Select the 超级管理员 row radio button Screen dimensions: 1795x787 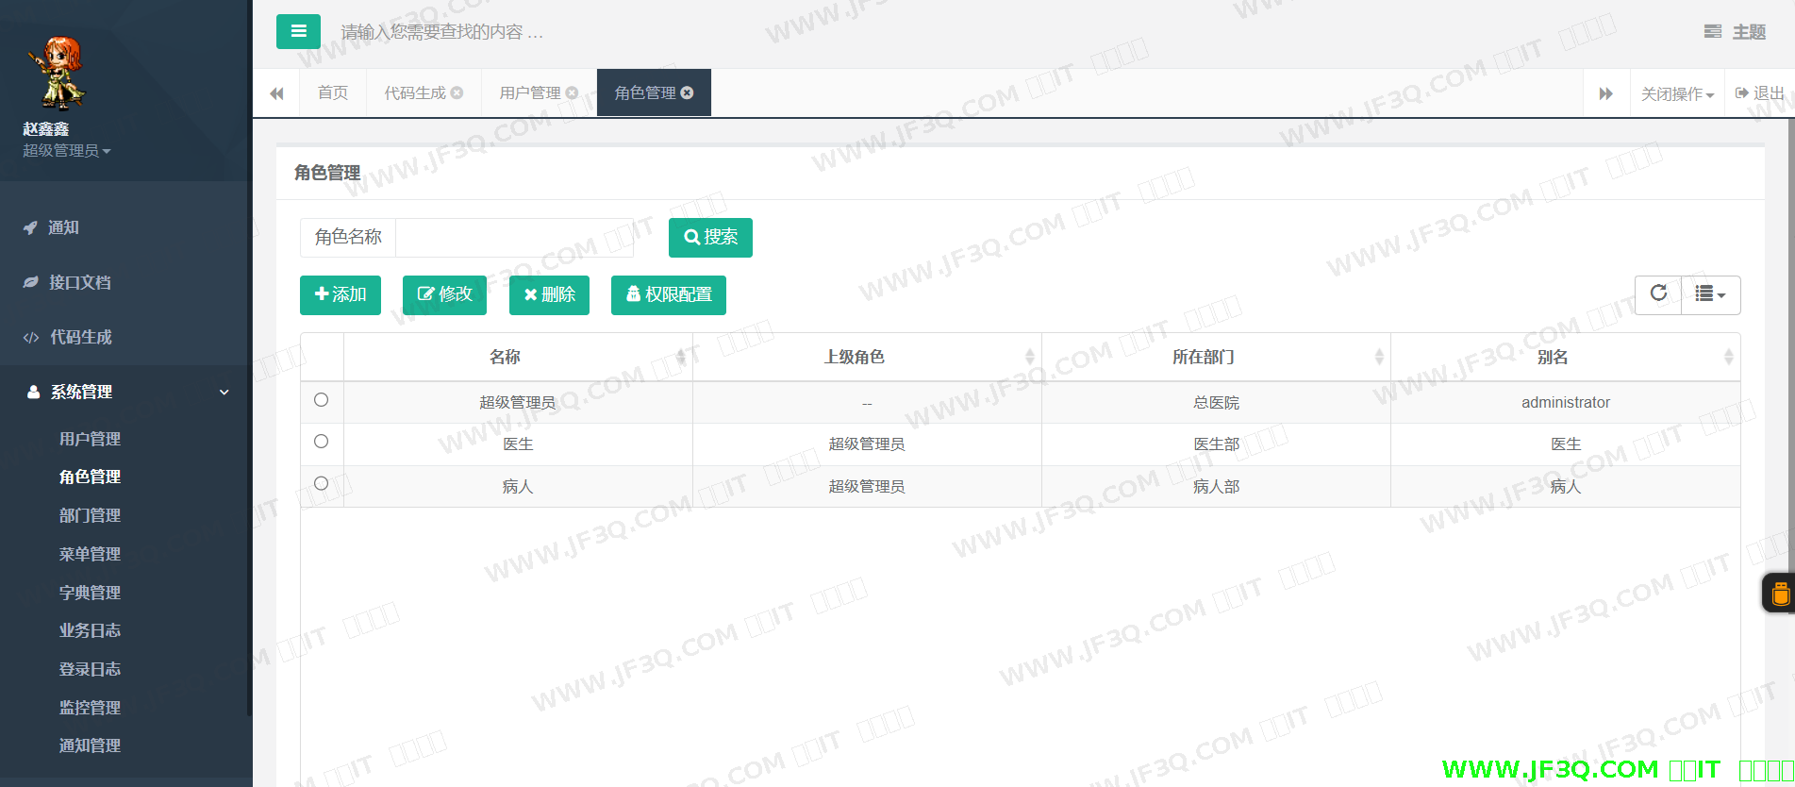[x=321, y=400]
